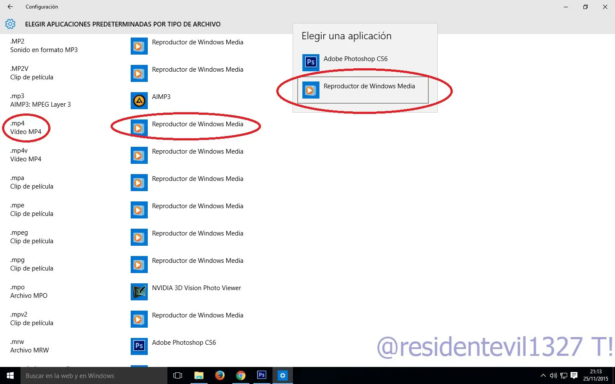This screenshot has width=615, height=384.
Task: Click the NVIDIA 3D Vision icon for .mpo
Action: (139, 292)
